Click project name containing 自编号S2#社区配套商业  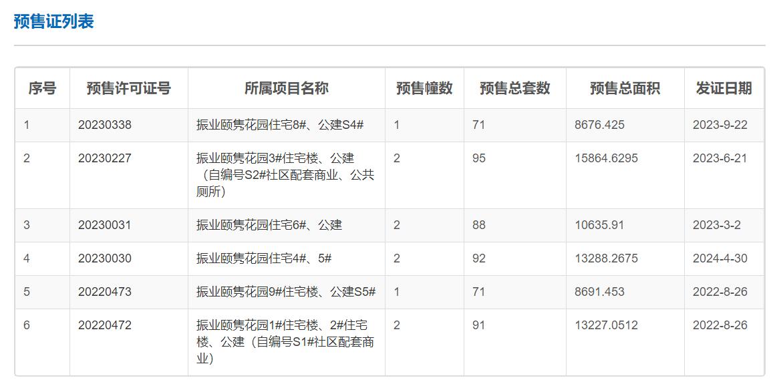pyautogui.click(x=285, y=175)
